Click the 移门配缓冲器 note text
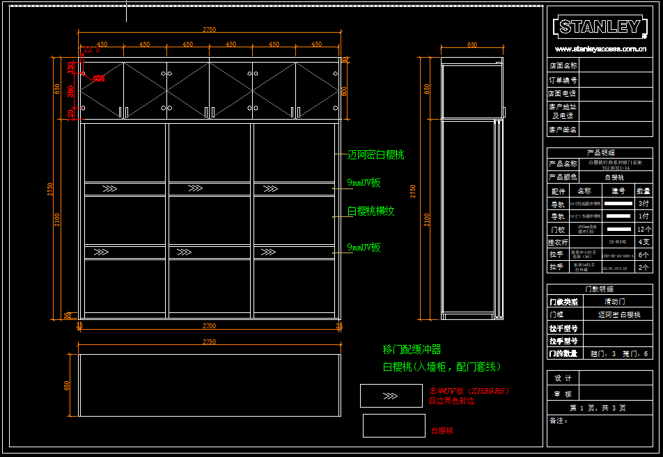 [x=412, y=350]
